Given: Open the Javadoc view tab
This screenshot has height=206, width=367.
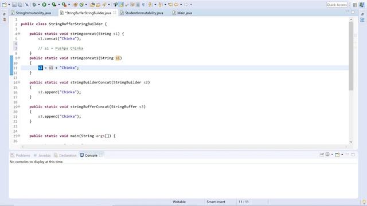Looking at the screenshot, I should click(42, 155).
